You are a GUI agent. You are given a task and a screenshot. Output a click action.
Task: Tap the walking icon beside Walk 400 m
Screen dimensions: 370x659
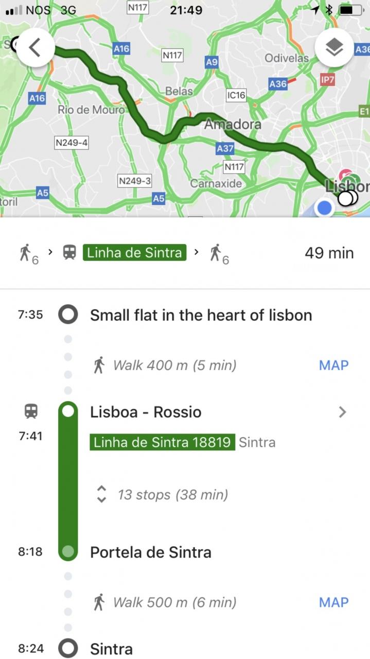99,366
